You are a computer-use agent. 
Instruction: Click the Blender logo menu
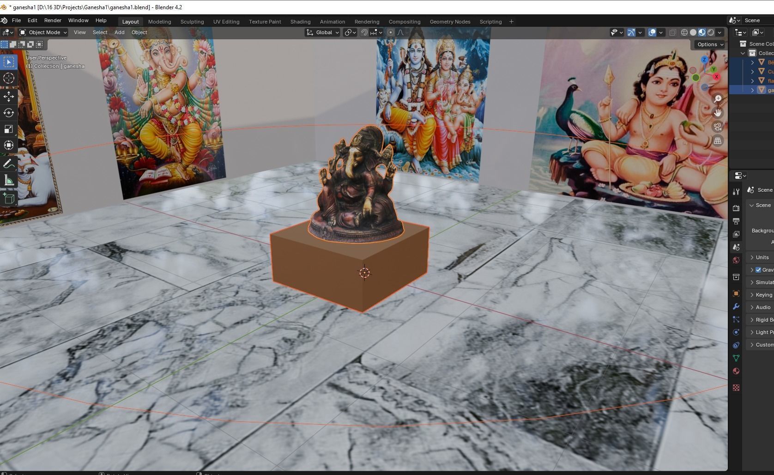coord(4,20)
